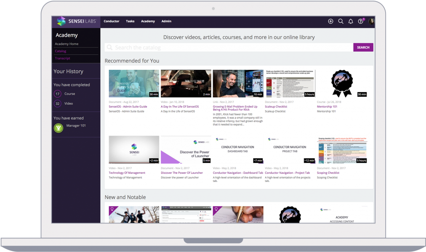Open the notifications bell icon
The width and height of the screenshot is (426, 252).
coord(351,21)
